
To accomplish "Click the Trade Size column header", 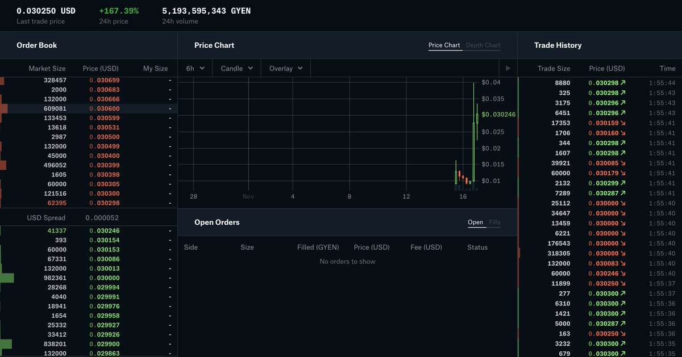I will click(554, 69).
